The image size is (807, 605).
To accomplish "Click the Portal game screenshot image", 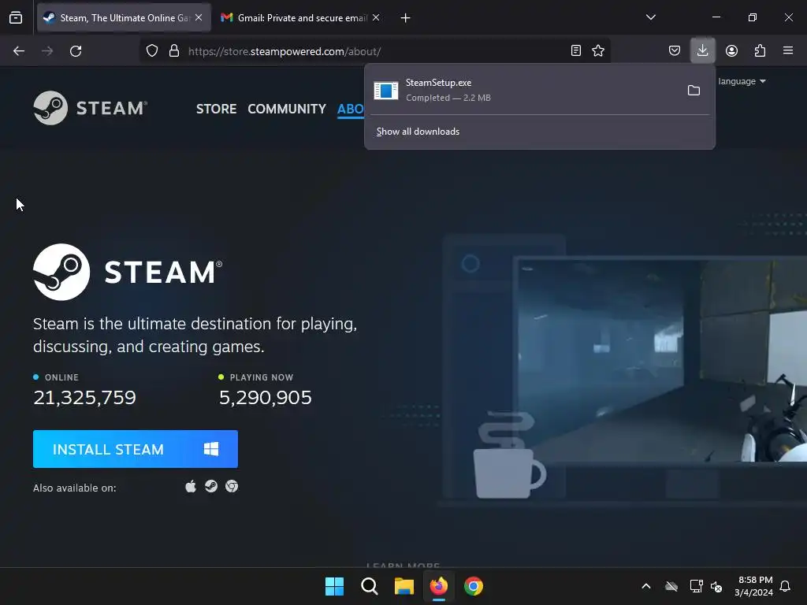I will (661, 360).
